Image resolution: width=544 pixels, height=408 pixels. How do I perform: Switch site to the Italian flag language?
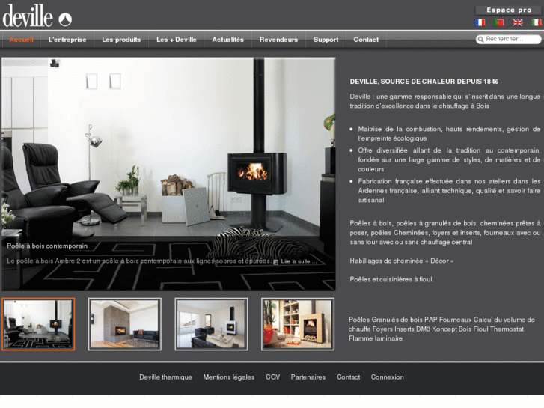point(537,22)
